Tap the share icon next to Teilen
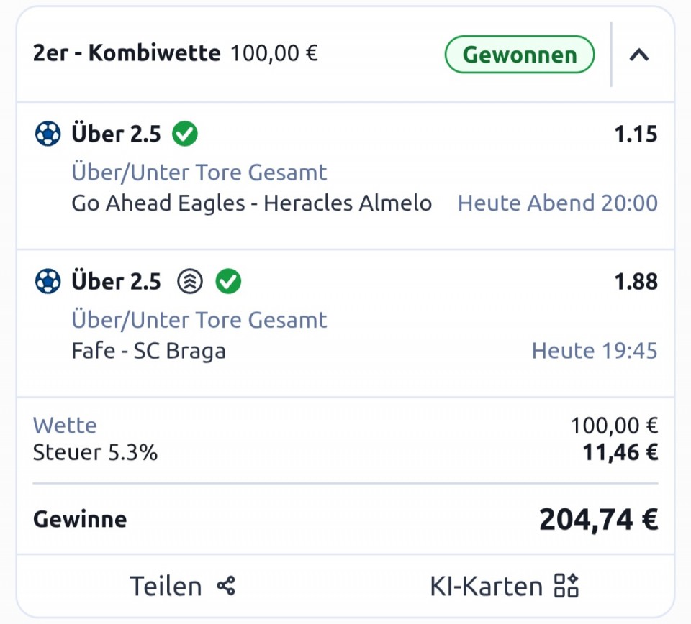This screenshot has height=624, width=691. (226, 587)
